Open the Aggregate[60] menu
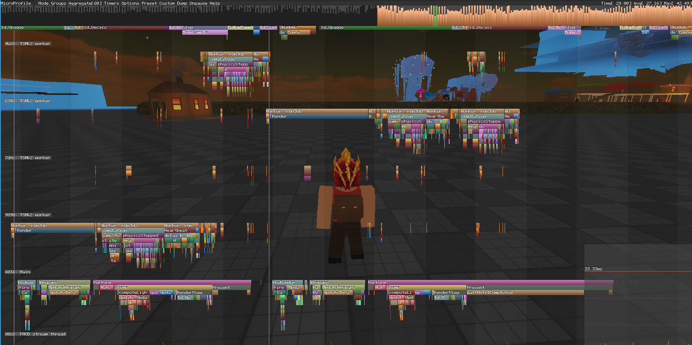Screen dimensions: 692x345 tap(85, 3)
